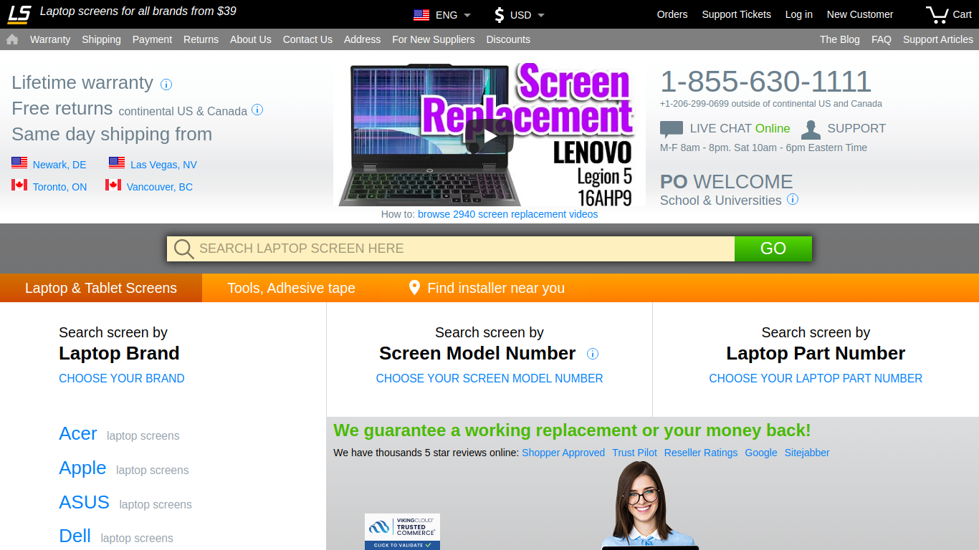Expand CHOOSE YOUR SCREEN MODEL NUMBER selector
The width and height of the screenshot is (979, 550).
pyautogui.click(x=489, y=378)
